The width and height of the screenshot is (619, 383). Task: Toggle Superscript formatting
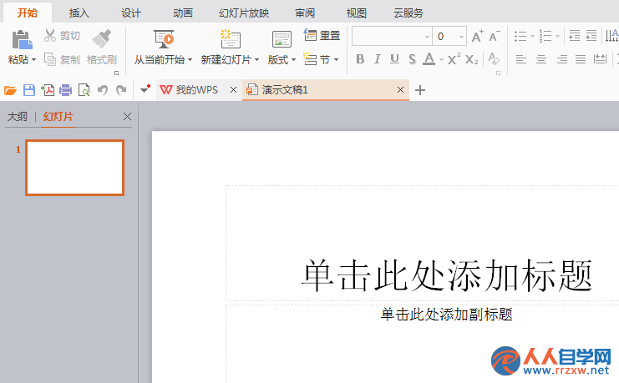(x=454, y=59)
